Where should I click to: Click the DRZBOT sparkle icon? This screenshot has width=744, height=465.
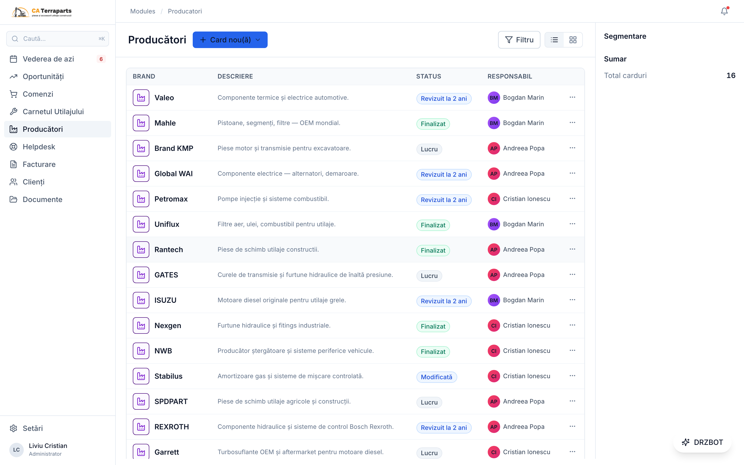pos(686,442)
